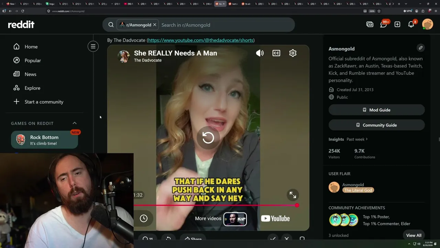The height and width of the screenshot is (248, 440).
Task: Mute the video with speaker icon
Action: (260, 53)
